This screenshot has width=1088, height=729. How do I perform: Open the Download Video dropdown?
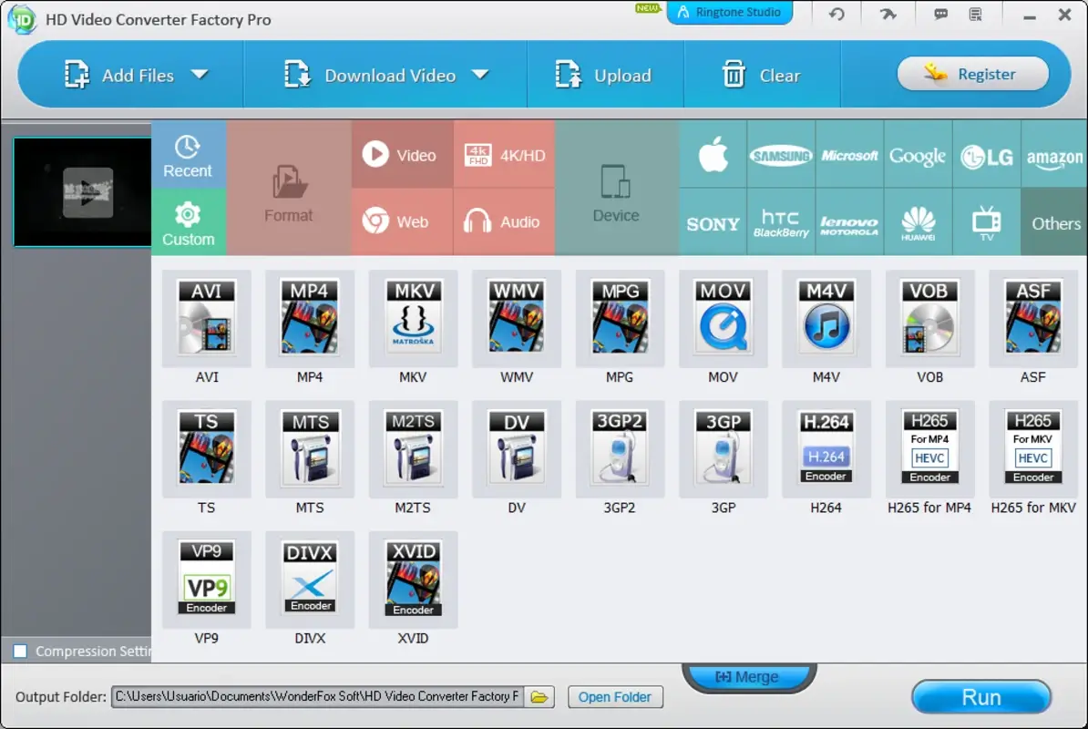coord(480,75)
